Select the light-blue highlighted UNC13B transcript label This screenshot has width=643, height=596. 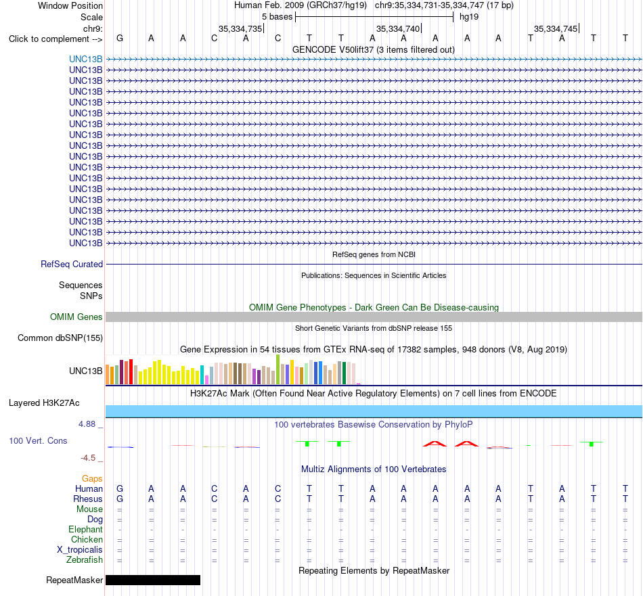(x=86, y=59)
